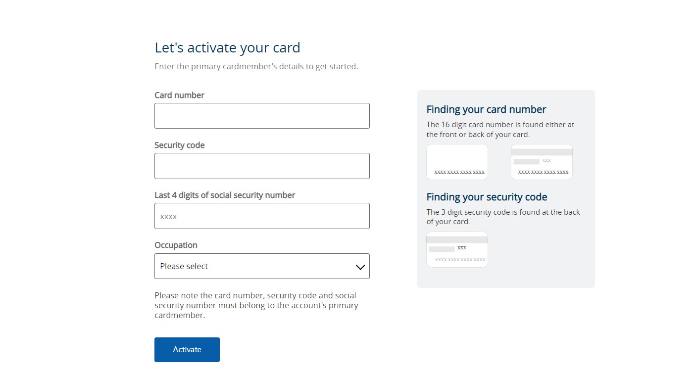Select the 'Please select' option text
The image size is (694, 374).
tap(184, 266)
